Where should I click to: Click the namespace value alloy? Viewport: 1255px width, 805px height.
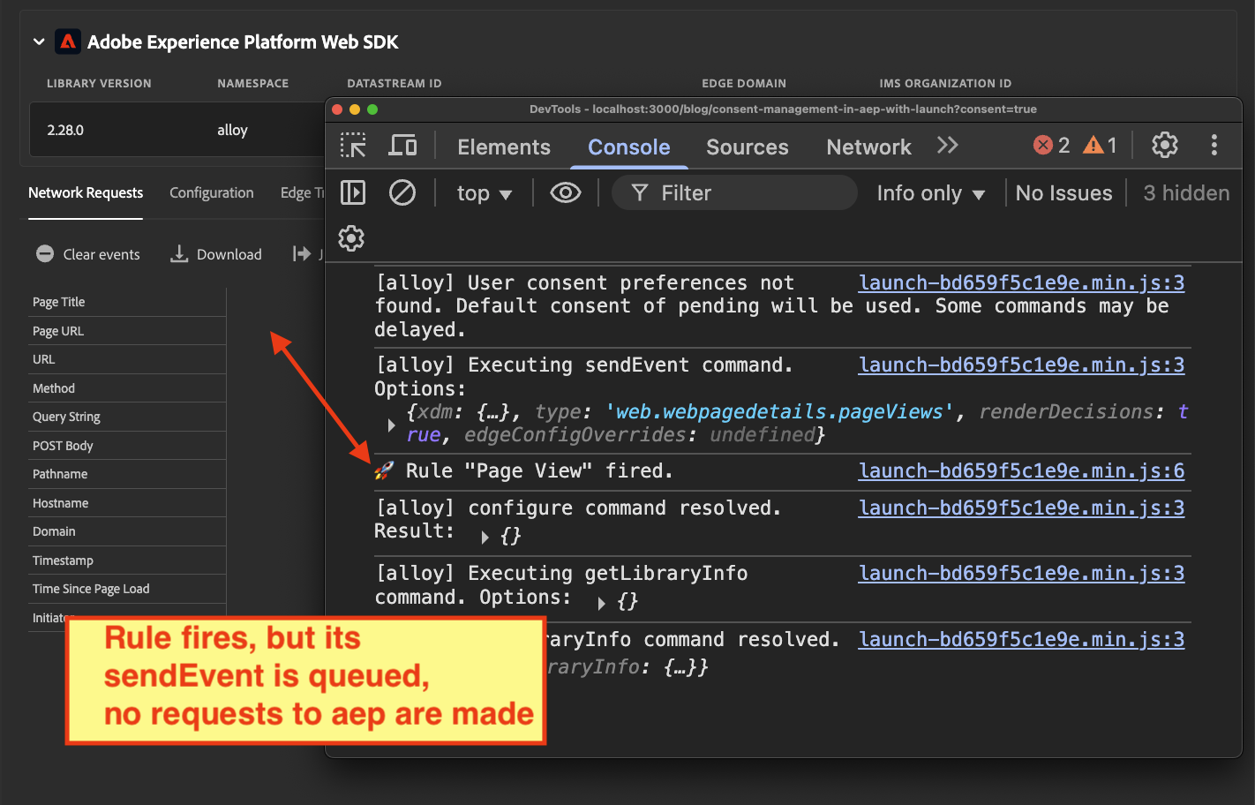[x=232, y=130]
